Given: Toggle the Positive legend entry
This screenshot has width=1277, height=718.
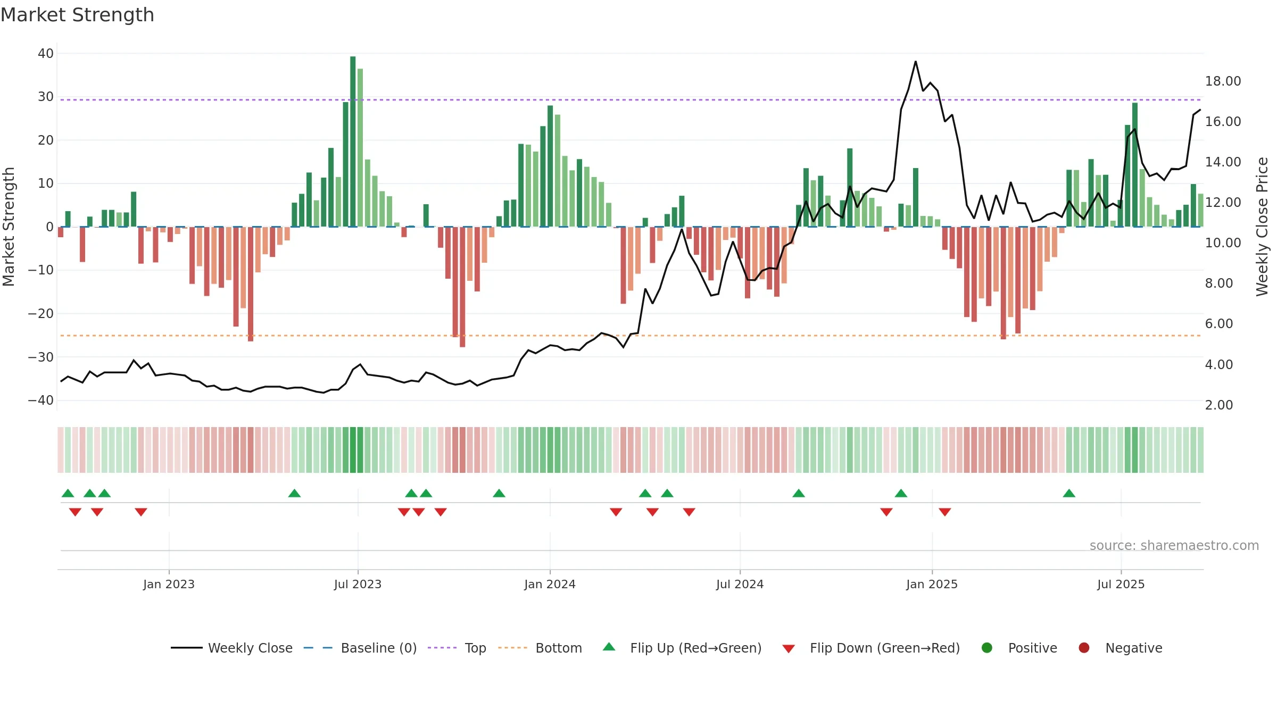Looking at the screenshot, I should [1019, 648].
